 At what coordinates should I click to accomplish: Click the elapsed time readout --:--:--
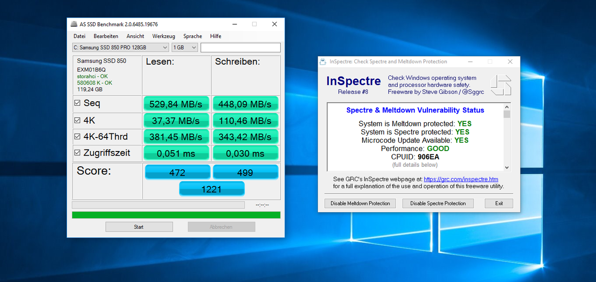263,205
